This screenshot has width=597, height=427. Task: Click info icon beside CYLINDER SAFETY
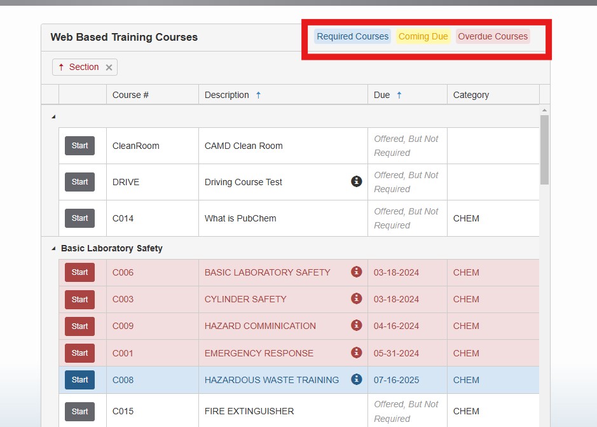point(356,298)
